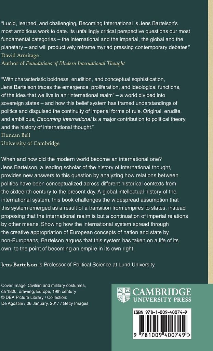The width and height of the screenshot is (213, 351).
Task: Click the With characteristic boldness quote opening
Action: click(x=41, y=78)
